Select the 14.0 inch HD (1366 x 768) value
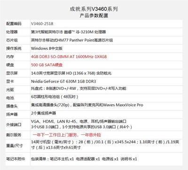Screen dimensions: 188x170 click(x=71, y=73)
